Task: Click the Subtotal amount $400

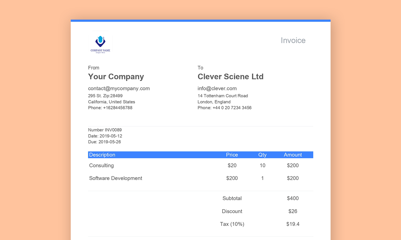Action: point(293,198)
